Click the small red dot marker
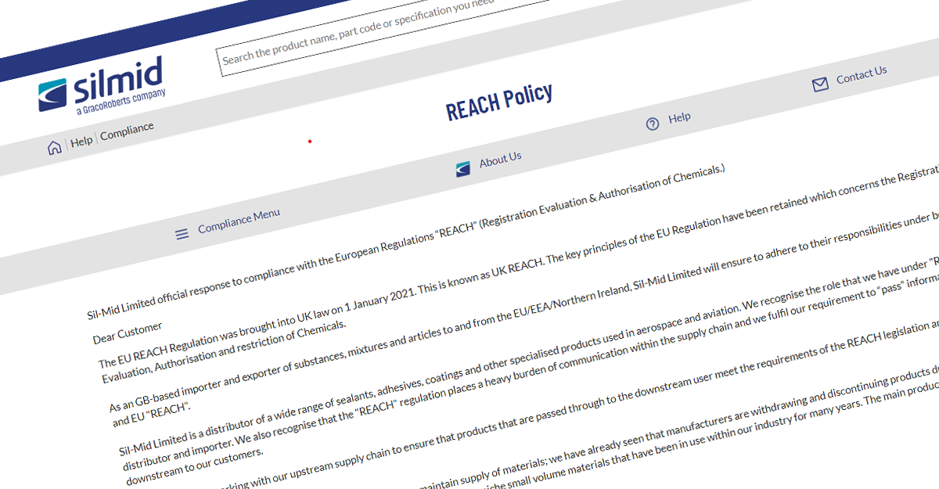This screenshot has height=489, width=939. [x=310, y=142]
